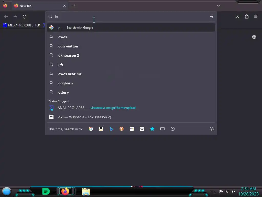Go back one page

tap(6, 17)
